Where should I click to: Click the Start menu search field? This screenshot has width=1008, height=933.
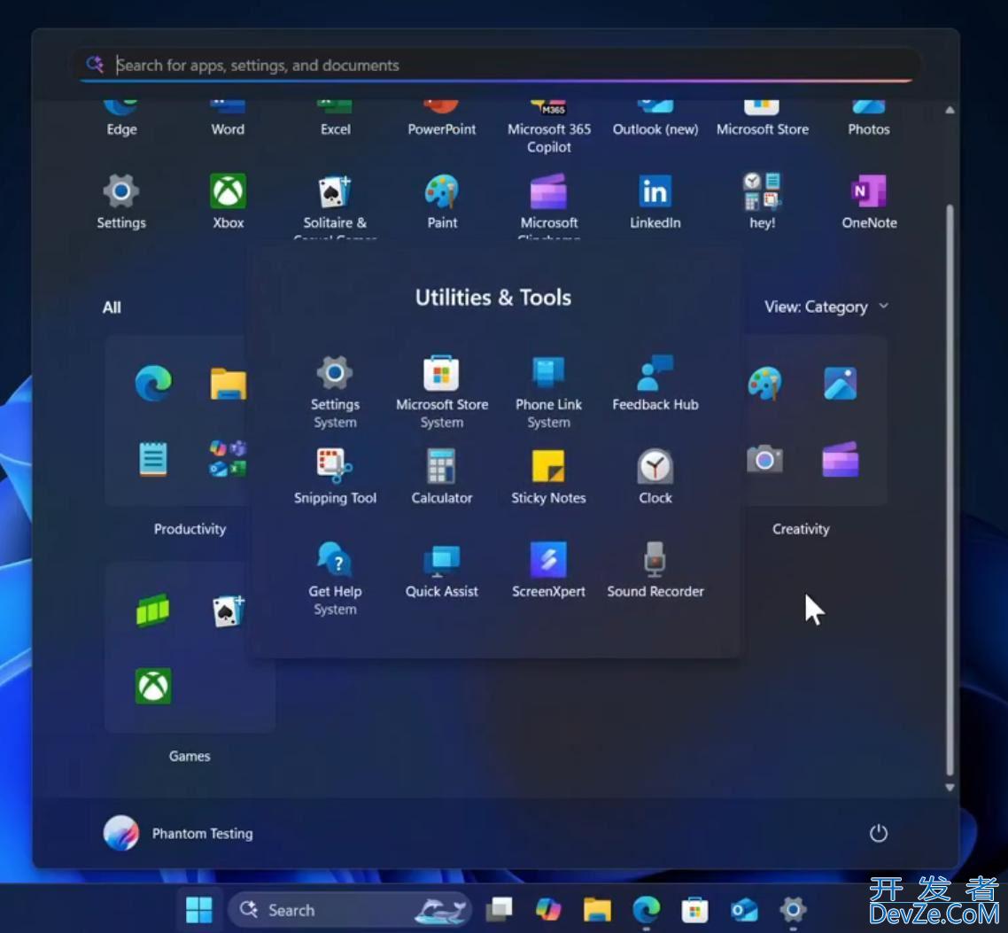[497, 65]
